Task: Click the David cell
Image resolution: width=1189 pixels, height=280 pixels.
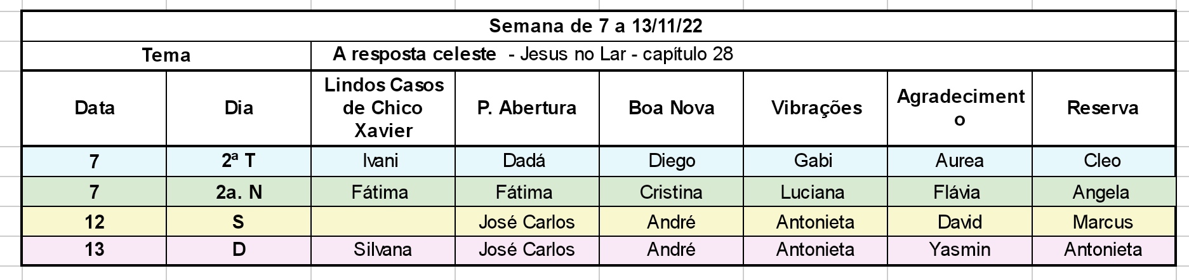Action: (x=960, y=222)
